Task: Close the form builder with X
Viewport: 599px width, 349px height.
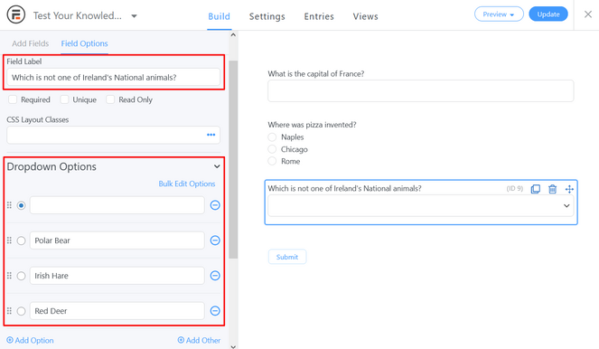Action: coord(588,14)
